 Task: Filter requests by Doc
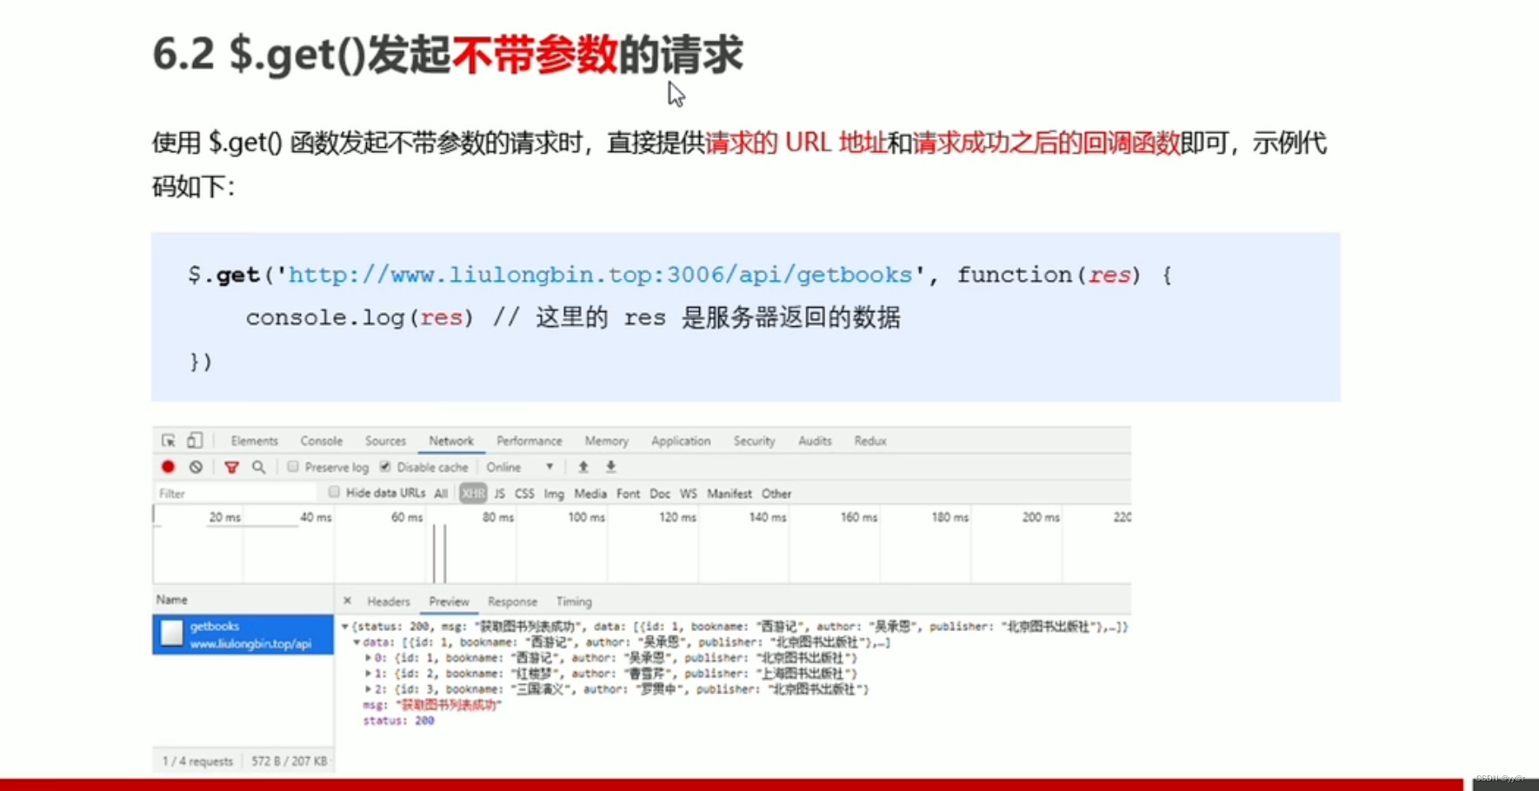coord(660,493)
